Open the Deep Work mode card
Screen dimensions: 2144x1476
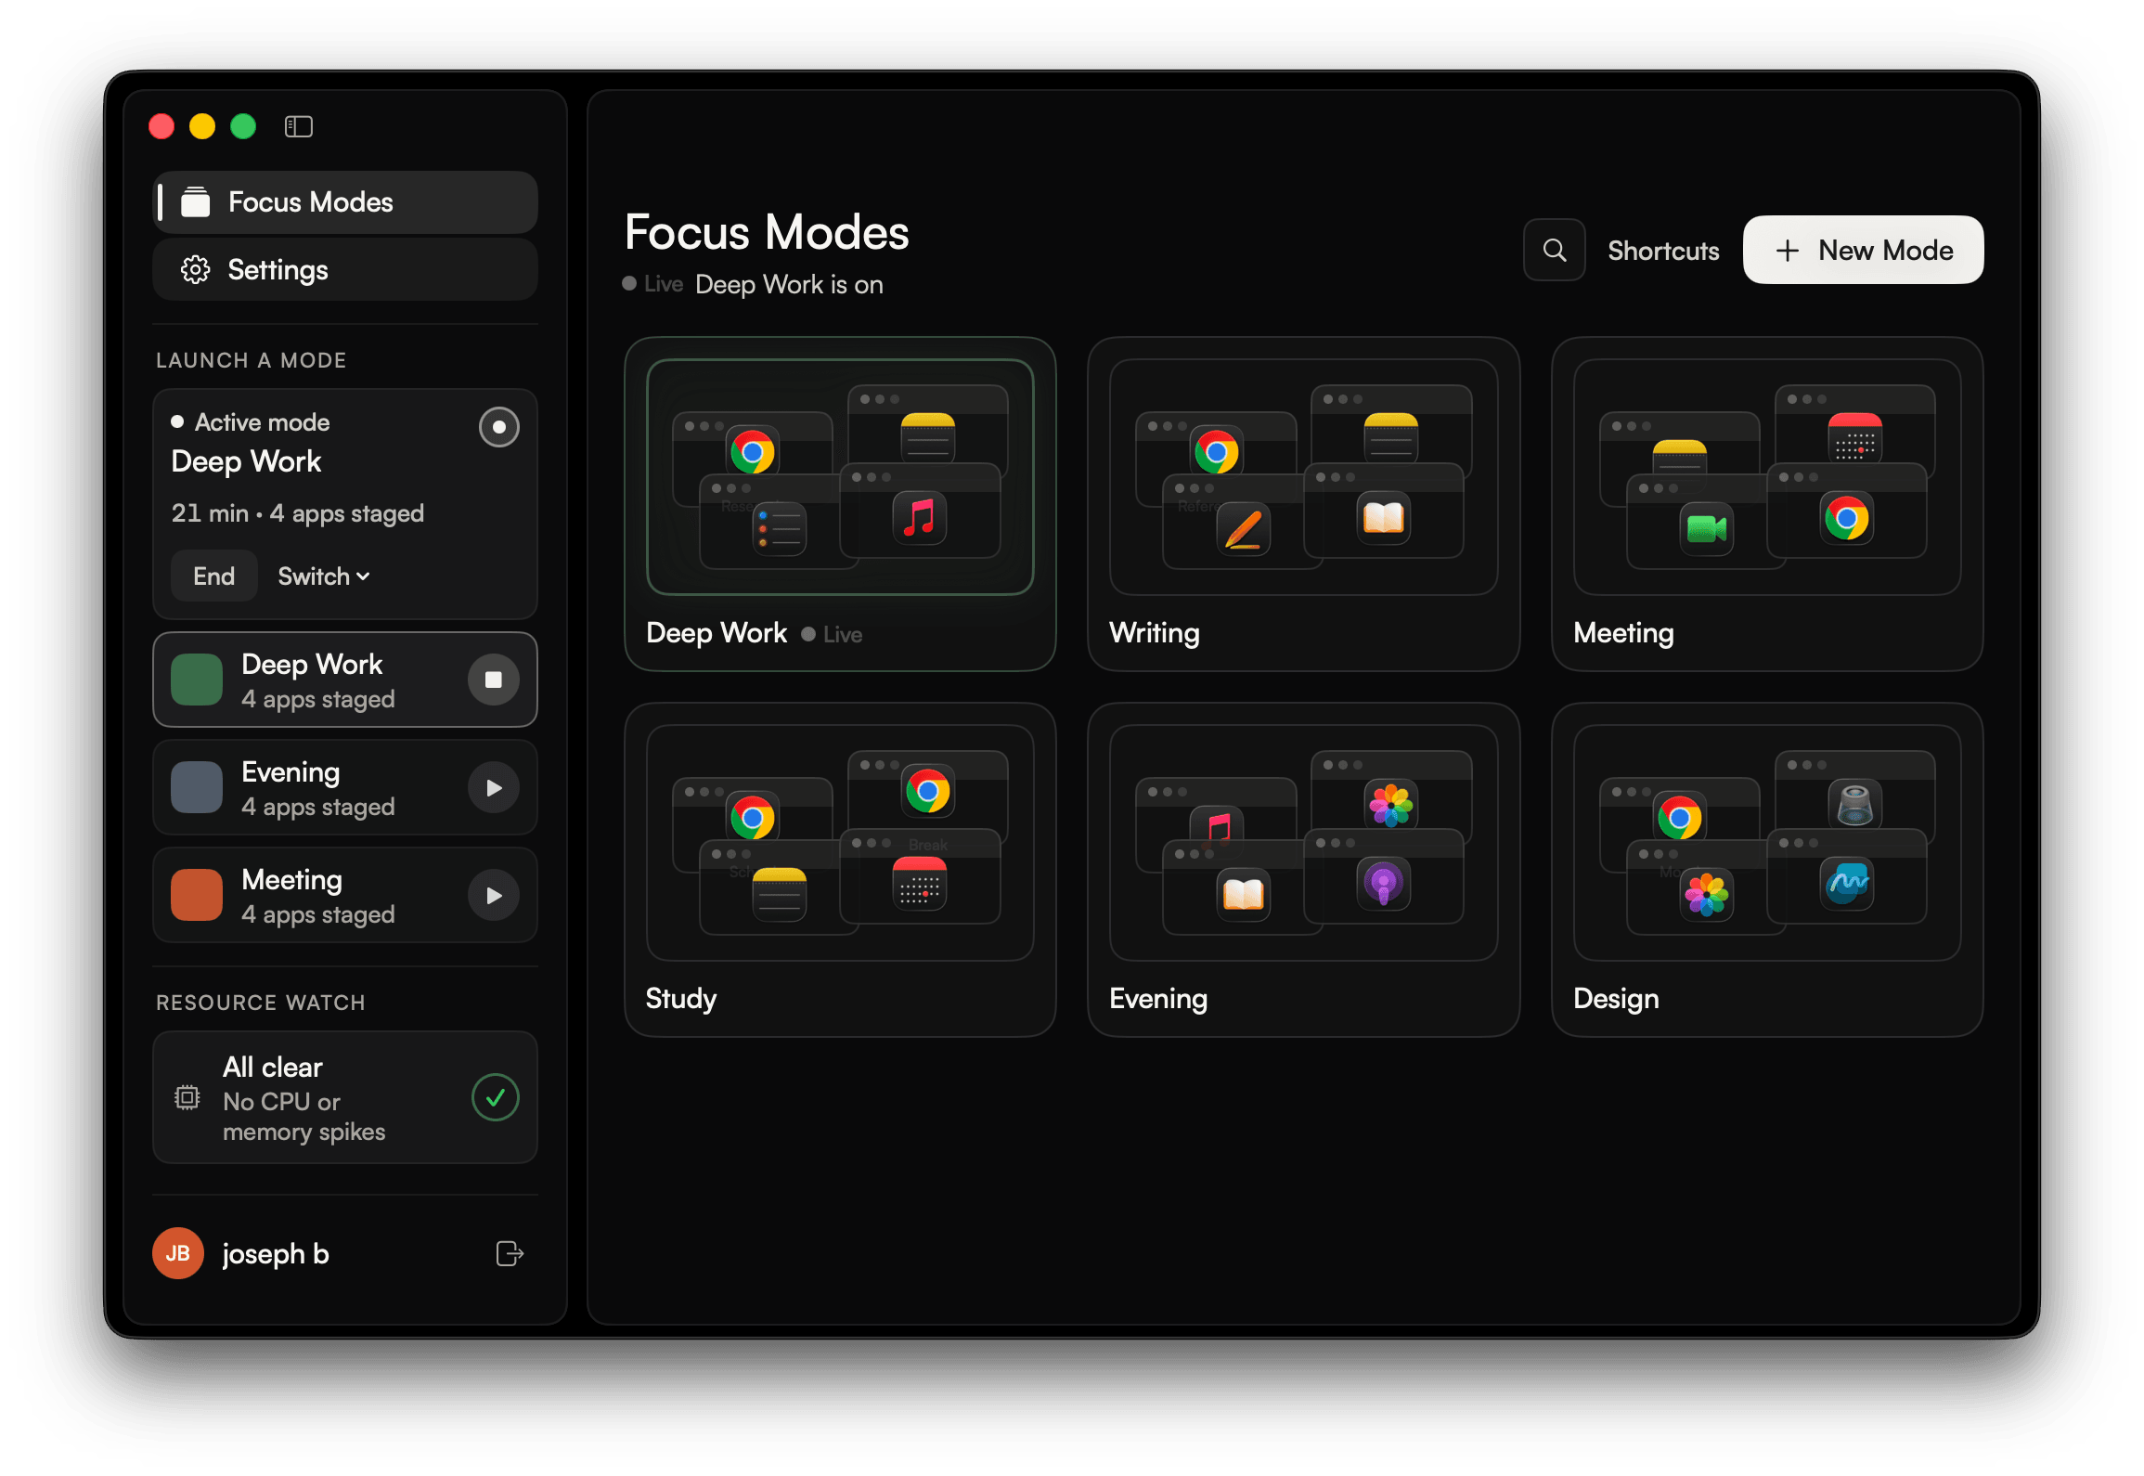tap(840, 504)
